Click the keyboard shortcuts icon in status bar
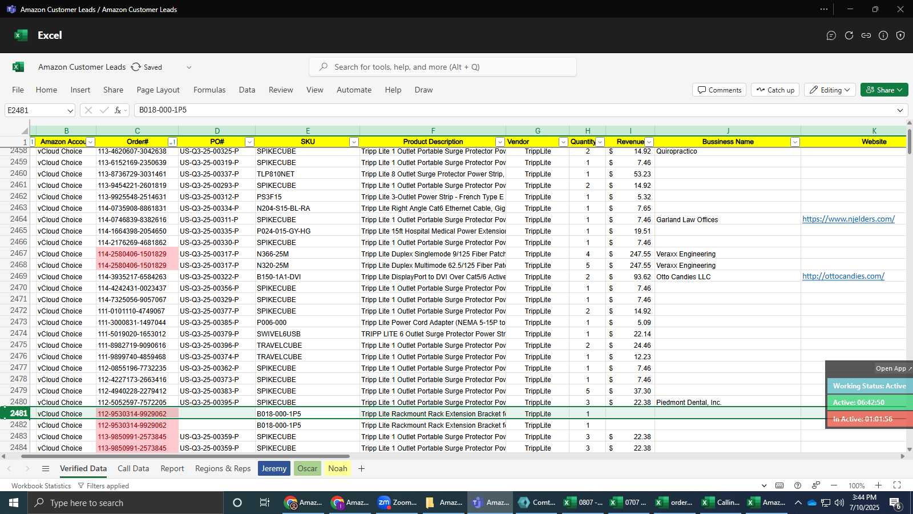Viewport: 913px width, 514px height. (x=779, y=485)
